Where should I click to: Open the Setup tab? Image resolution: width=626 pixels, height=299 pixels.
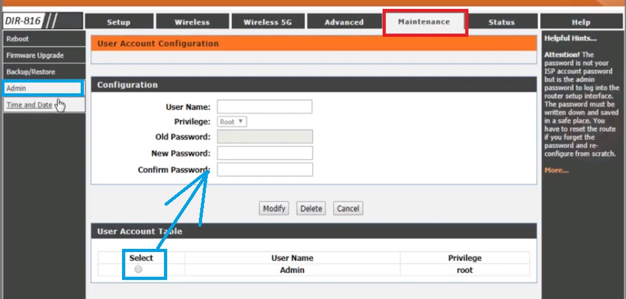click(x=119, y=22)
